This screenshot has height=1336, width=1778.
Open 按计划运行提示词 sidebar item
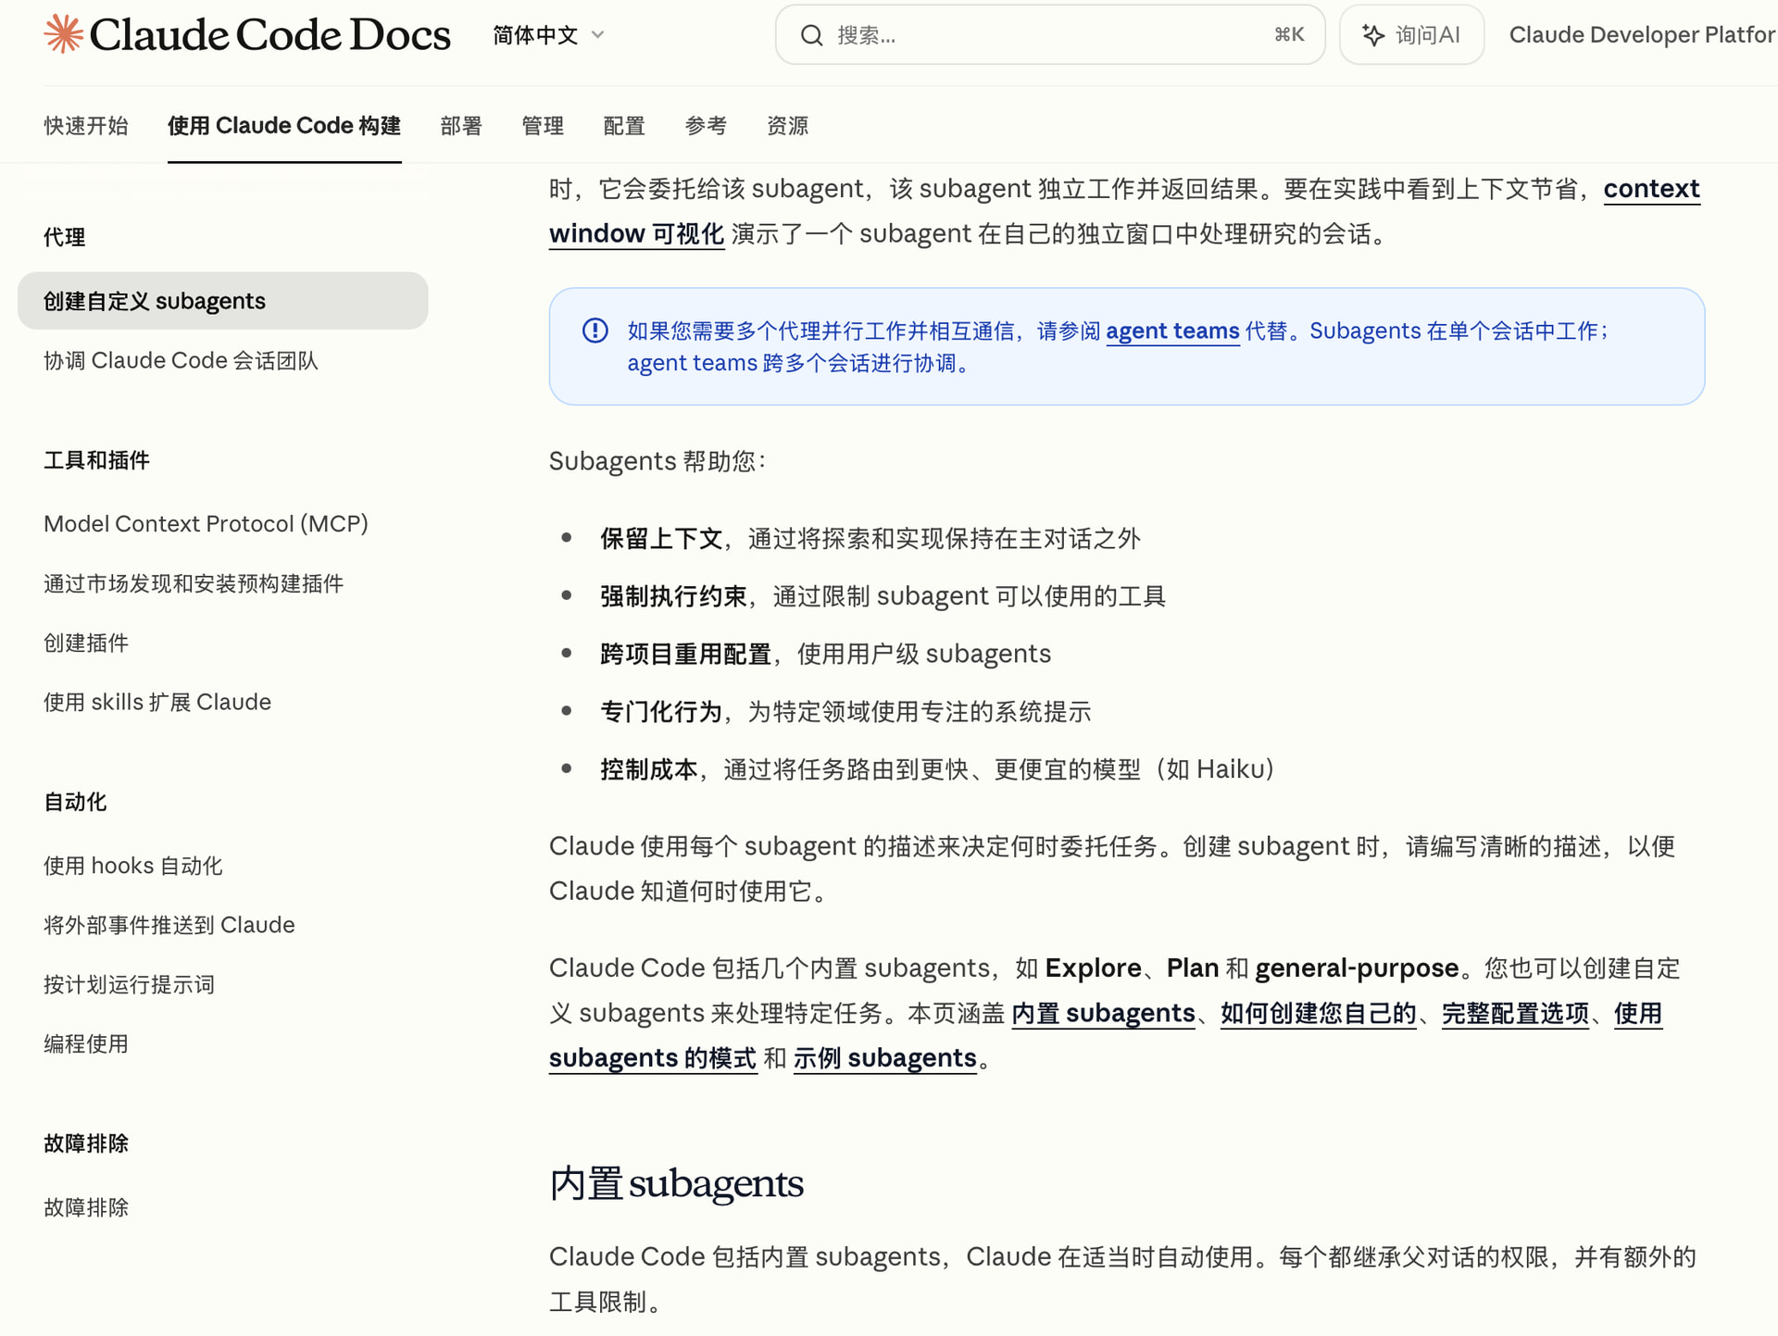pos(129,984)
